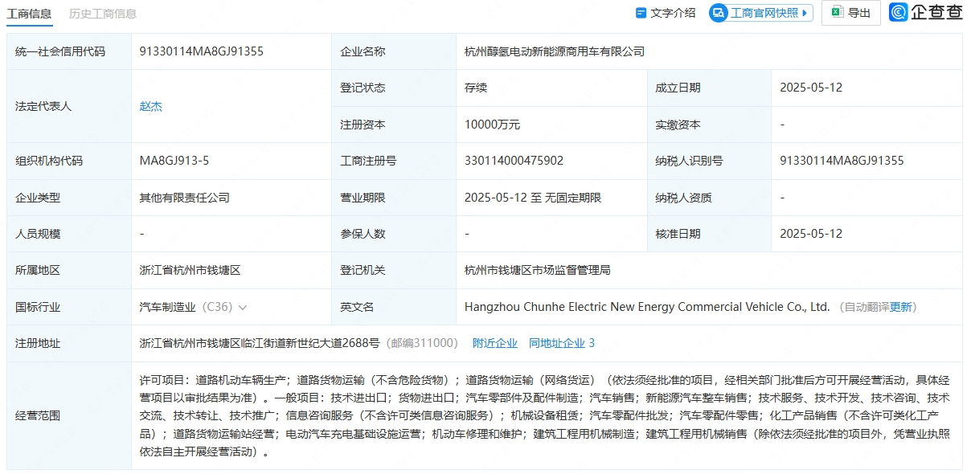Click the 法定代表人 label cell
967x474 pixels.
(x=69, y=106)
